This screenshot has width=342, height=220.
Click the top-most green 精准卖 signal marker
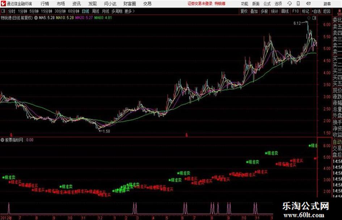(313, 146)
